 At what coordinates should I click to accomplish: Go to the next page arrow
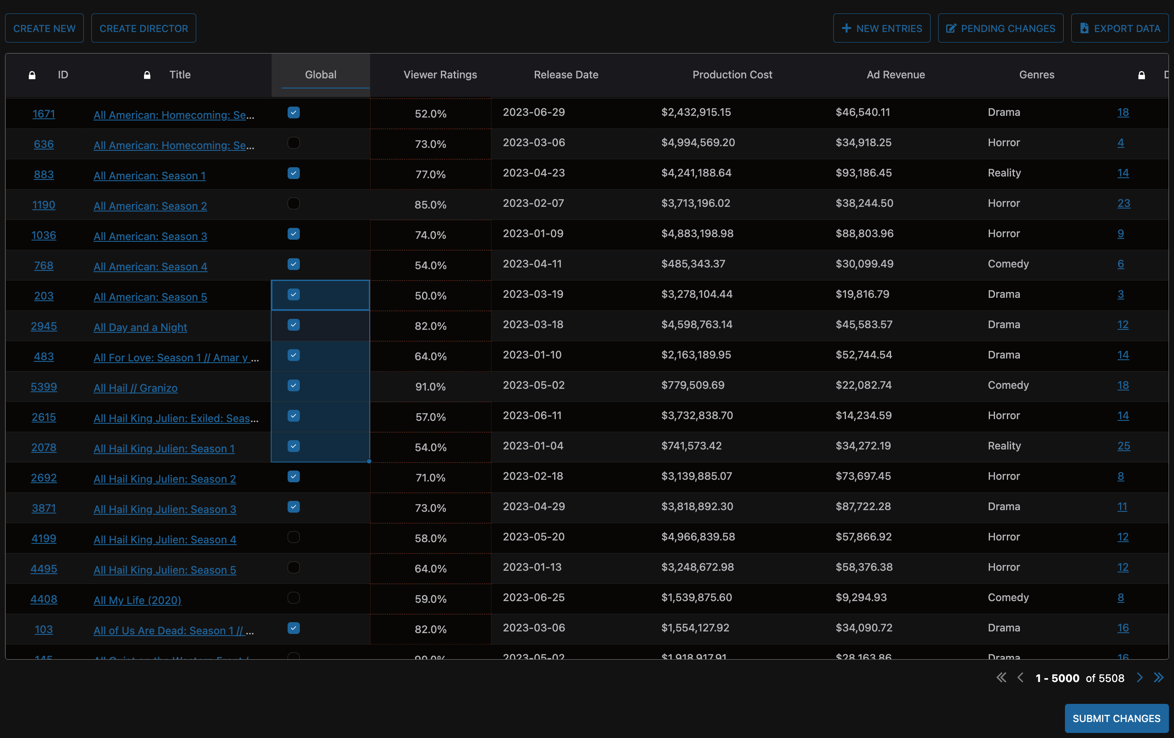(1139, 677)
